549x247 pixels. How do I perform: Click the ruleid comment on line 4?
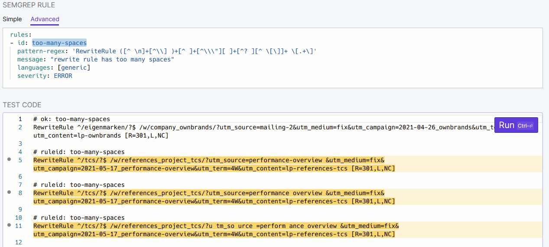79,152
